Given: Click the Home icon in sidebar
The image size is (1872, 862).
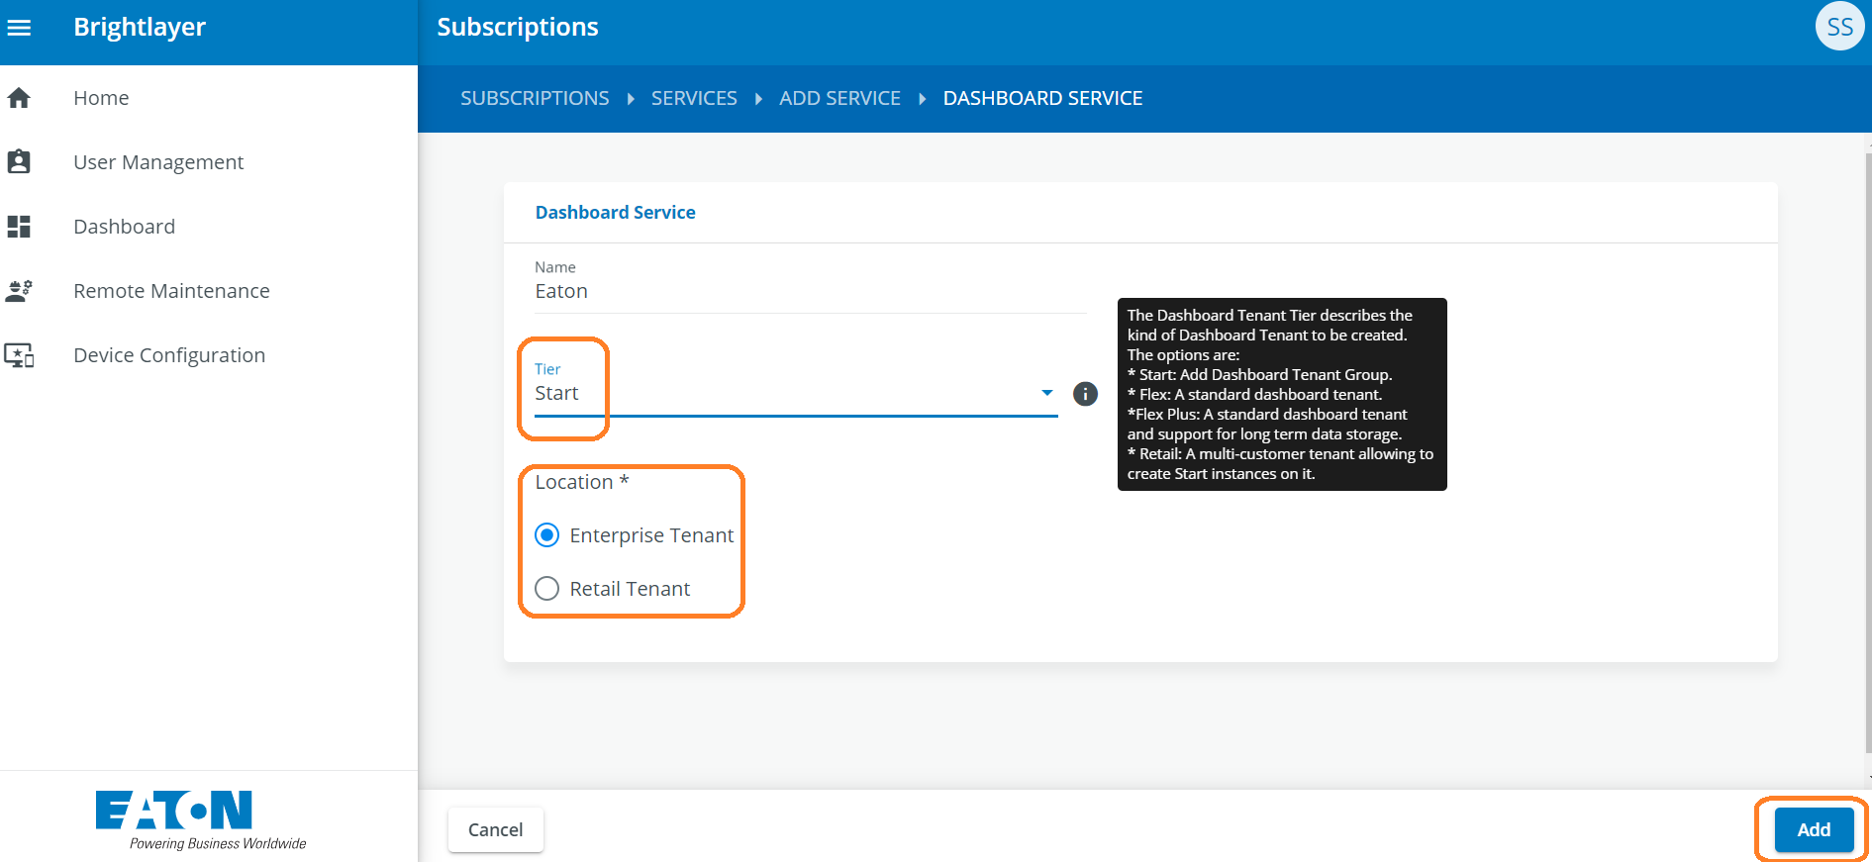Looking at the screenshot, I should pos(19,98).
